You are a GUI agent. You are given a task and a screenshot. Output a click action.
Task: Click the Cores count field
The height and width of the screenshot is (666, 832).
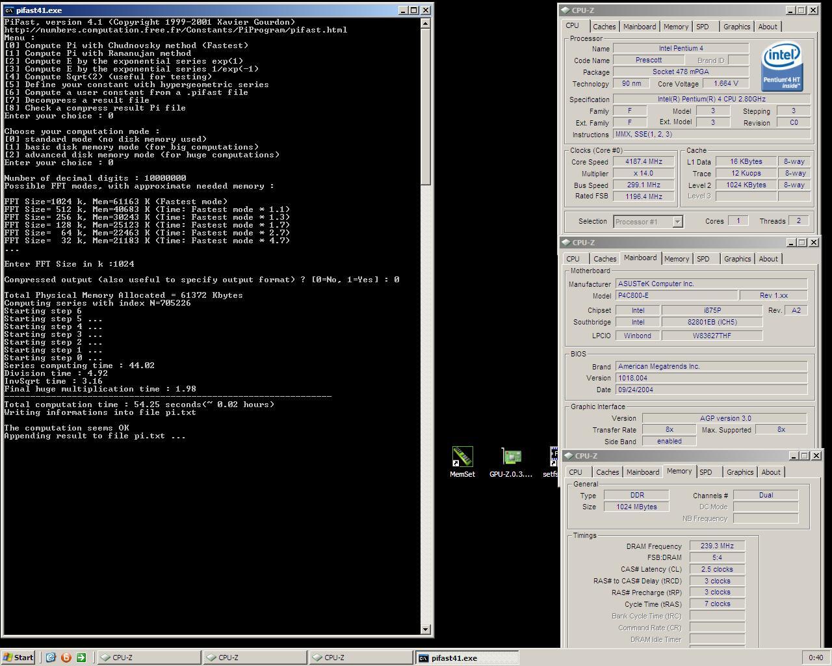point(738,221)
